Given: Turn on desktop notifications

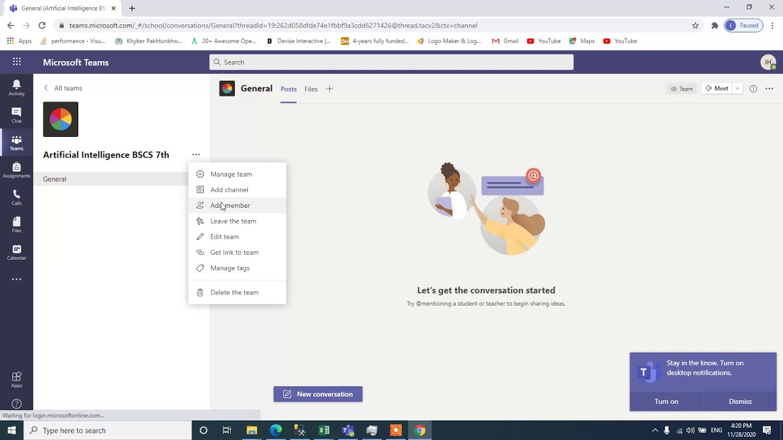Looking at the screenshot, I should pyautogui.click(x=666, y=402).
